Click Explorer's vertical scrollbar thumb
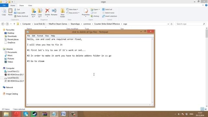Viewport: 208px width, 117px height. [x=207, y=33]
